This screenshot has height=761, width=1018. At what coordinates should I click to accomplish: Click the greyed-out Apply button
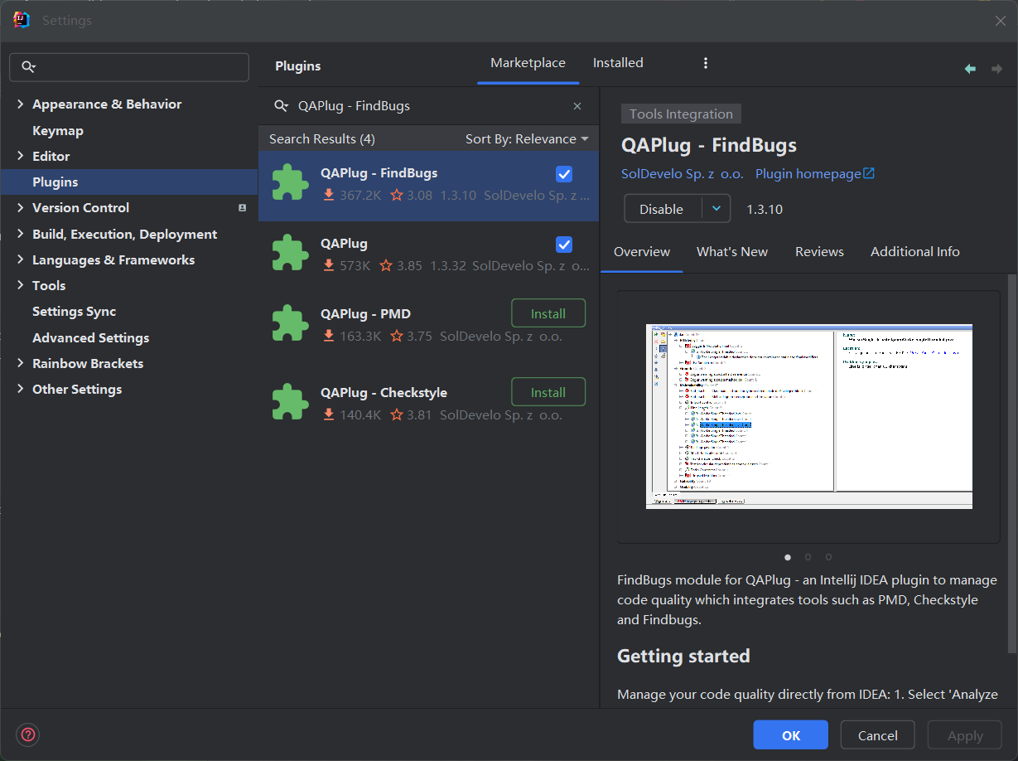pyautogui.click(x=965, y=735)
